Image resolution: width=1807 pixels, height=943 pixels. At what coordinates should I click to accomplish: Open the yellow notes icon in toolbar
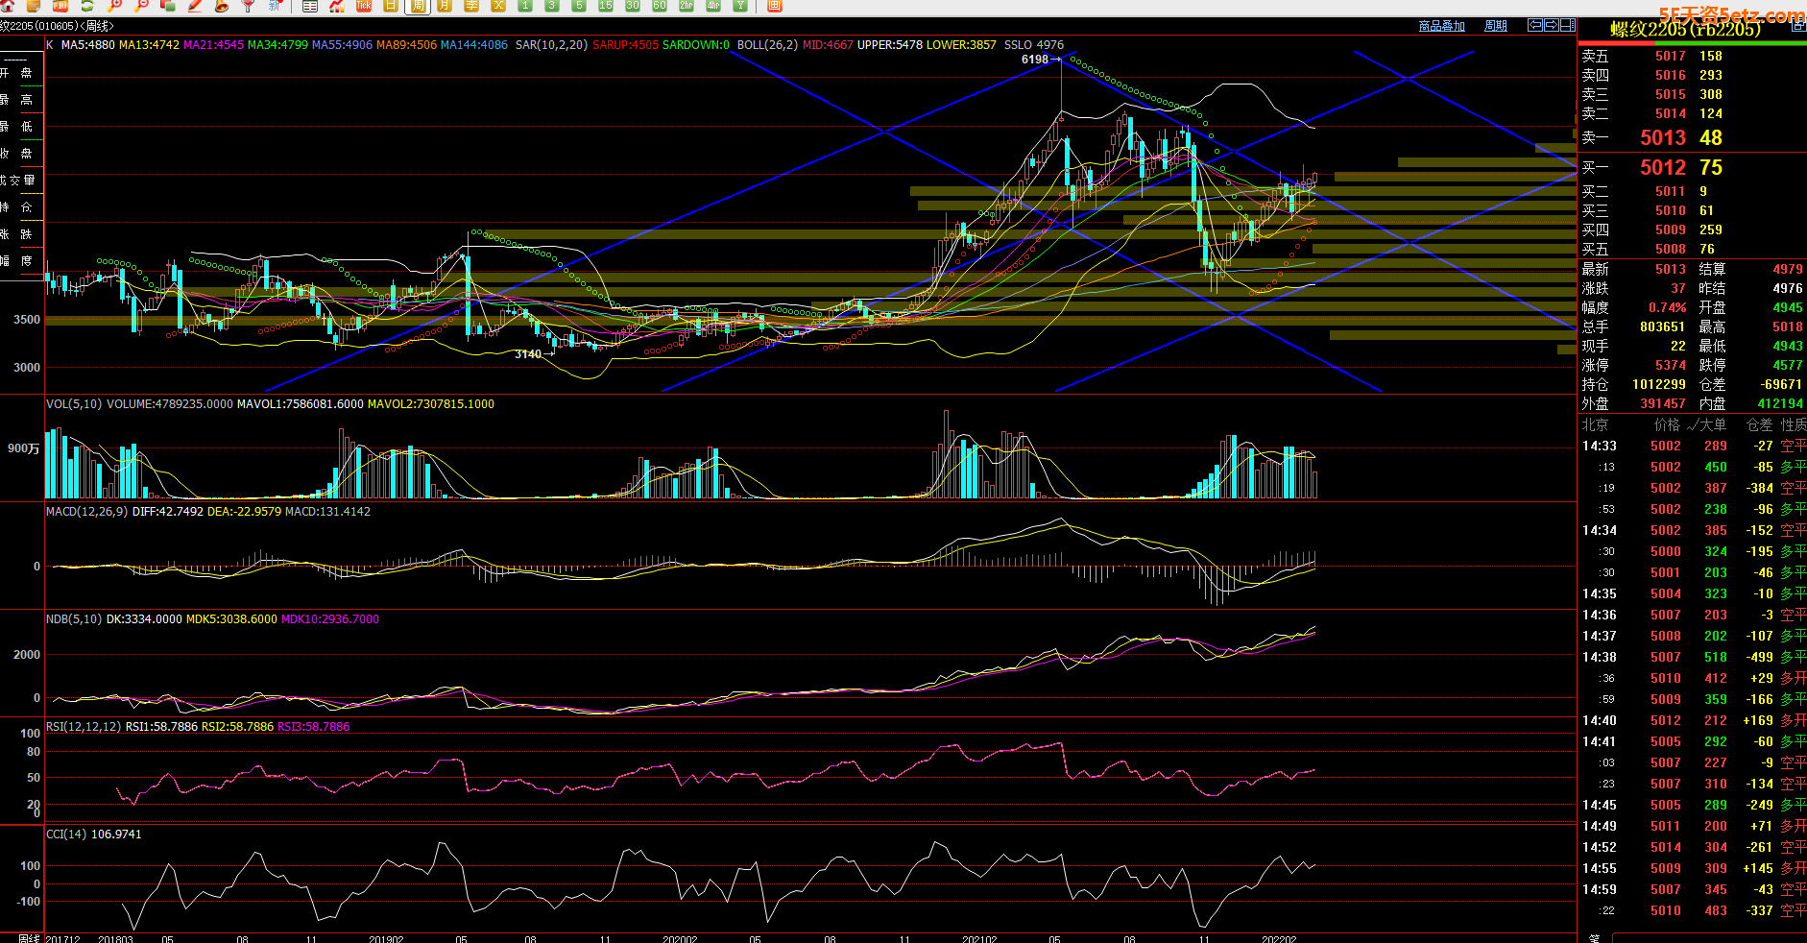tap(34, 5)
